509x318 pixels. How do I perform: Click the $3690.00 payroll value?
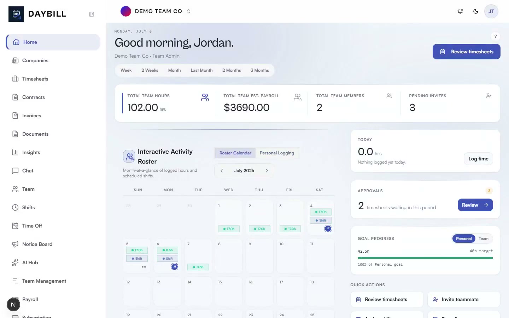(x=247, y=107)
